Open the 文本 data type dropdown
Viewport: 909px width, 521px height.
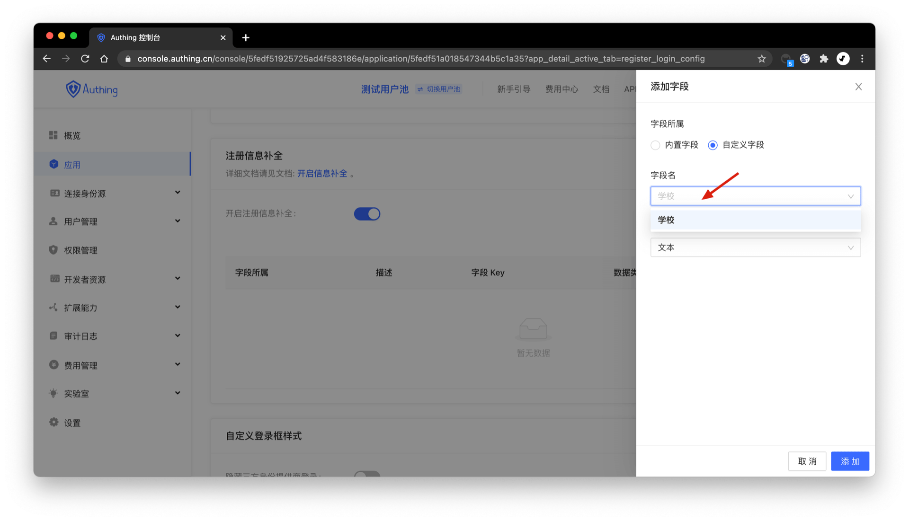[x=755, y=247]
